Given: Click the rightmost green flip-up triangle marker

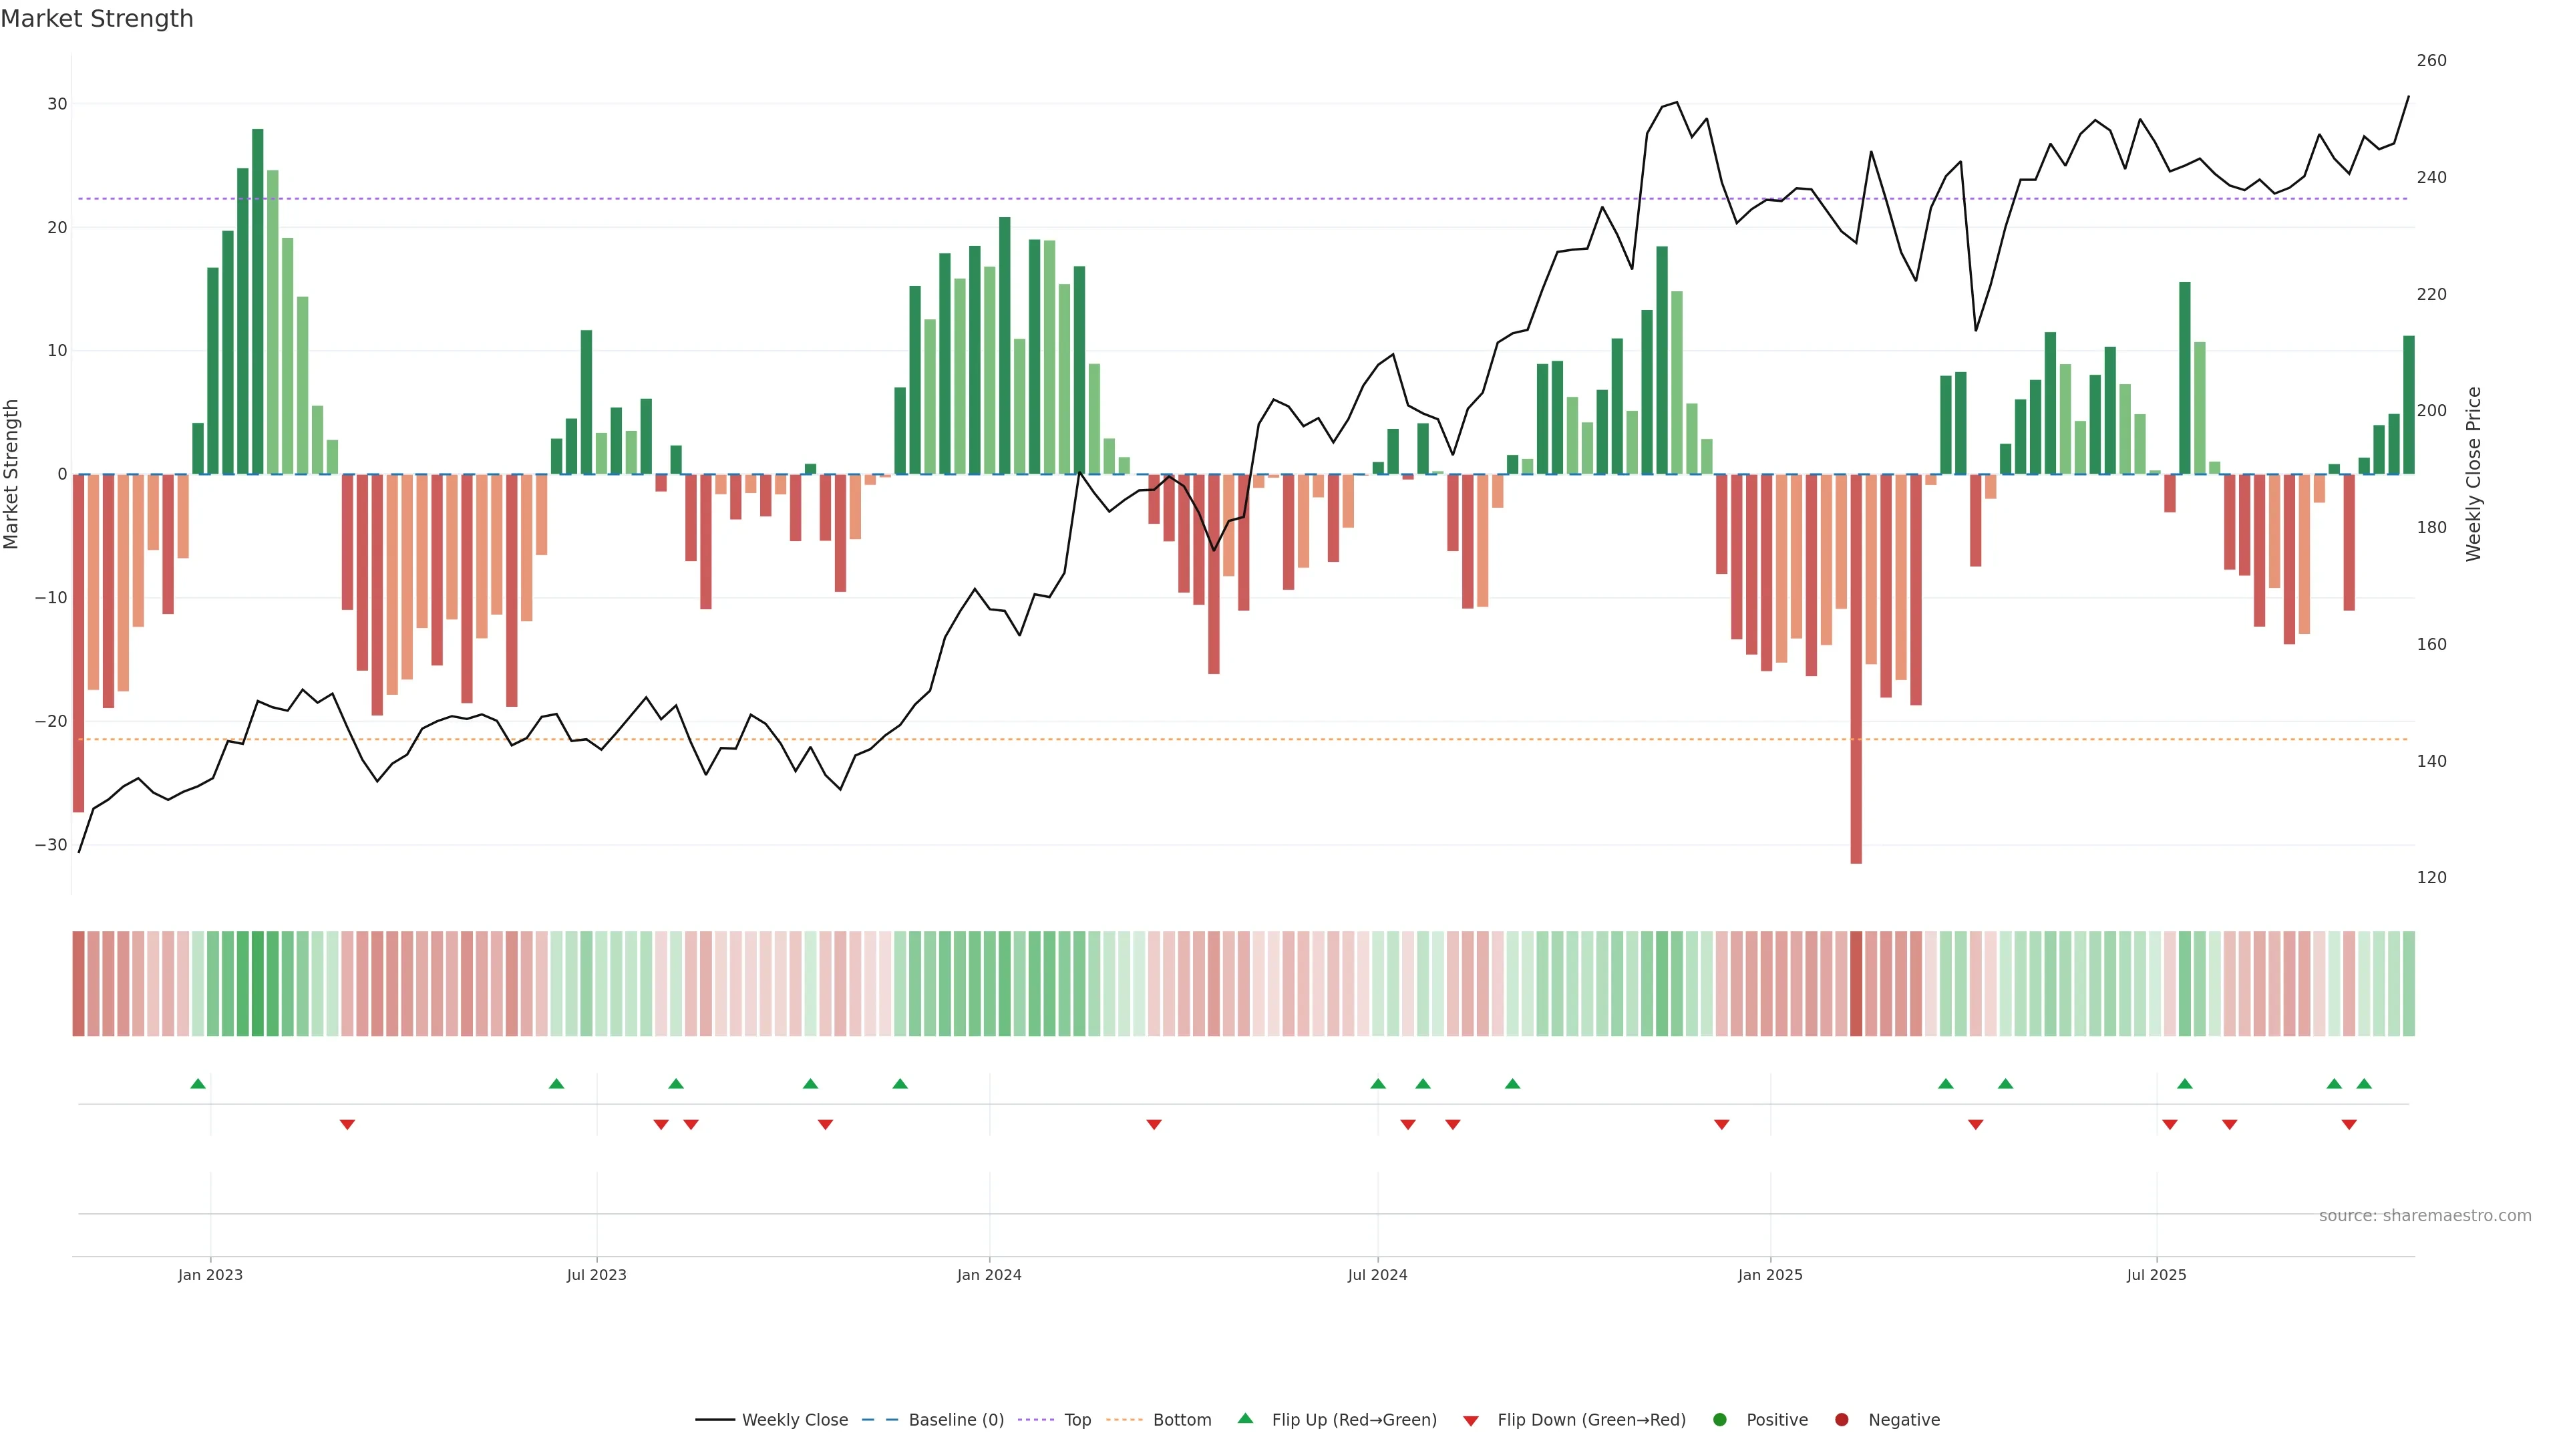Looking at the screenshot, I should (x=2364, y=1084).
